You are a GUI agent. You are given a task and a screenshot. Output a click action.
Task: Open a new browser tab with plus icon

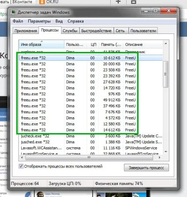tap(118, 2)
